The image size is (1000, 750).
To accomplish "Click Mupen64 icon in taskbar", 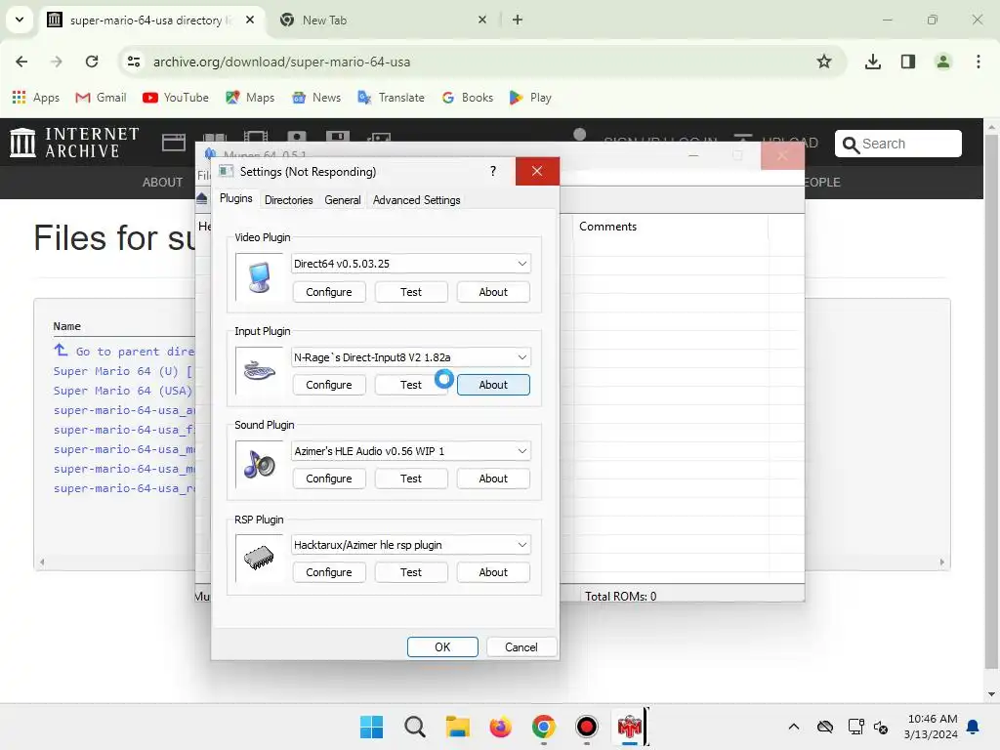I will 630,727.
